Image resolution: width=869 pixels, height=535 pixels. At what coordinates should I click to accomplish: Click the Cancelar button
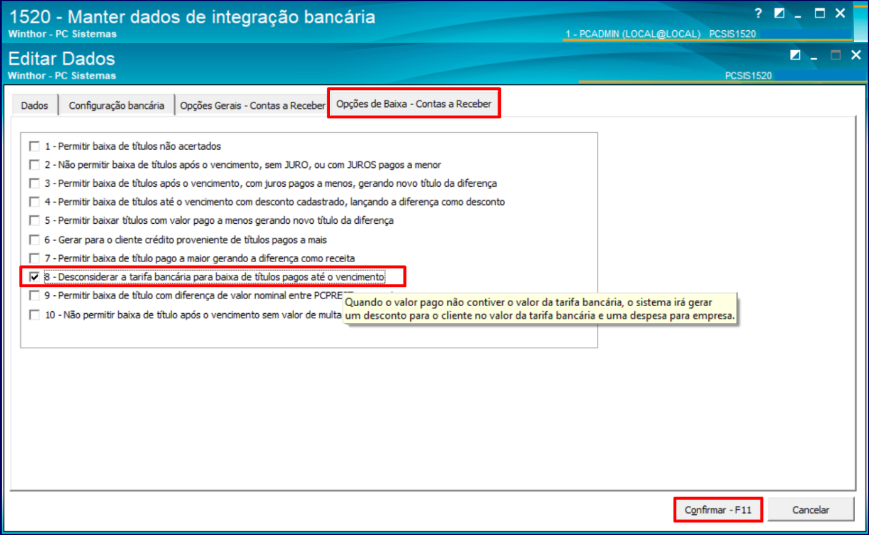811,510
